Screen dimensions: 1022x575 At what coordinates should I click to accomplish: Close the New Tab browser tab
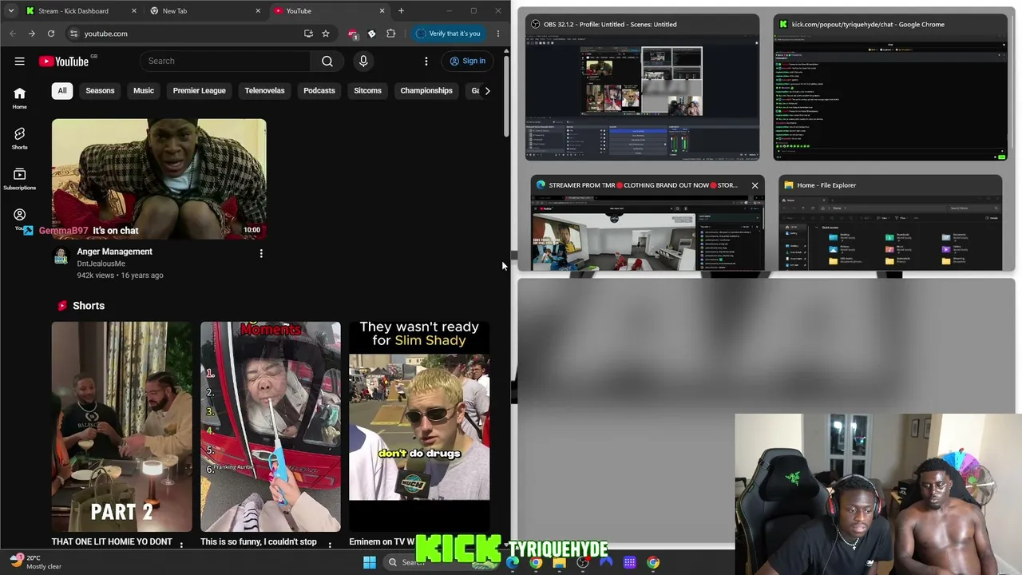click(x=258, y=11)
